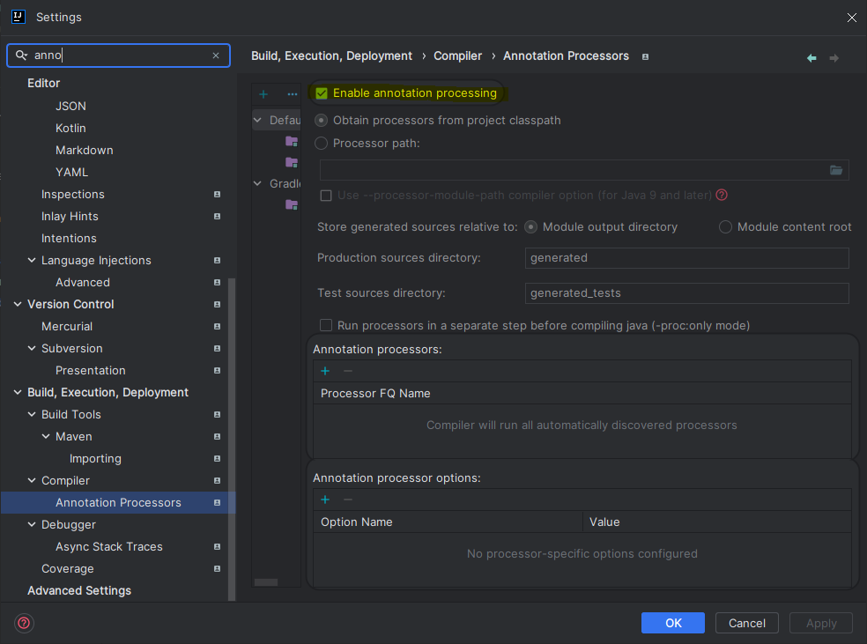The width and height of the screenshot is (867, 644).
Task: Add an annotation processor option
Action: click(325, 500)
